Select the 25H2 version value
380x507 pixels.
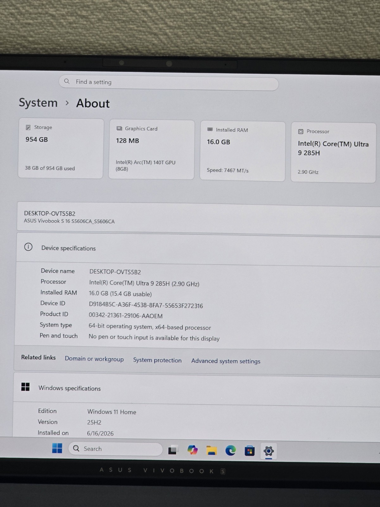(x=94, y=422)
